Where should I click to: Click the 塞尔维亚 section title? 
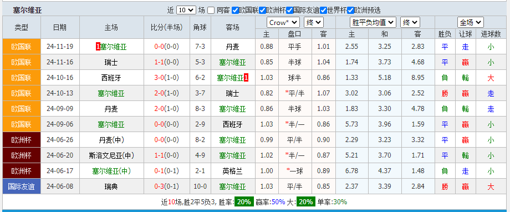27,10
